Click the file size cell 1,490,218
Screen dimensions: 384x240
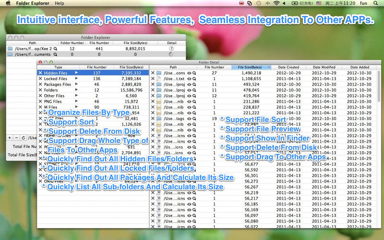pyautogui.click(x=251, y=73)
